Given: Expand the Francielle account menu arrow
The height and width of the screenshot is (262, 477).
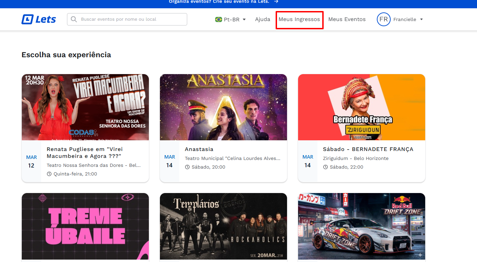Looking at the screenshot, I should click(x=421, y=20).
